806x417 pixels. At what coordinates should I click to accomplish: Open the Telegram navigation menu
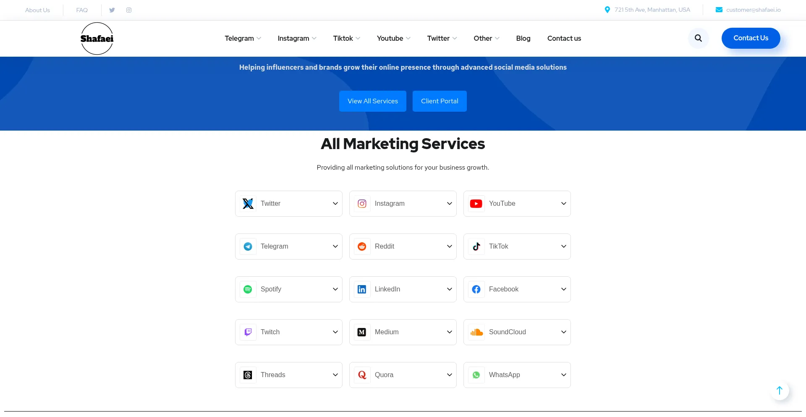(x=243, y=38)
